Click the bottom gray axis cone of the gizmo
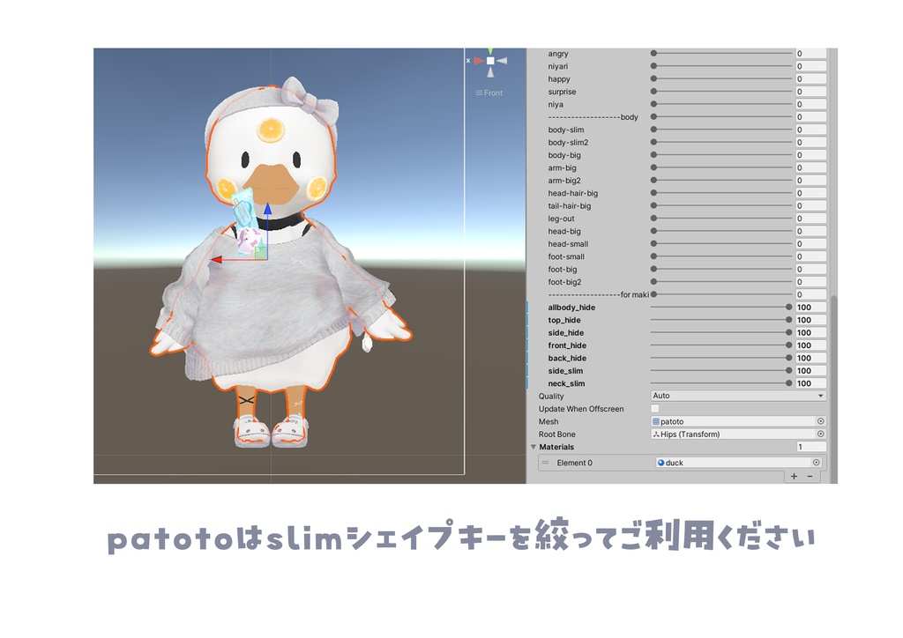The image size is (903, 638). pos(490,72)
